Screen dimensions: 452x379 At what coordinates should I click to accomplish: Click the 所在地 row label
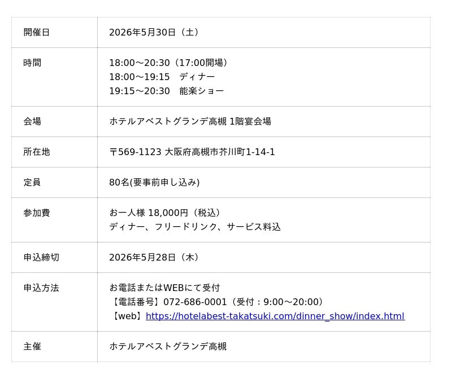click(x=37, y=152)
